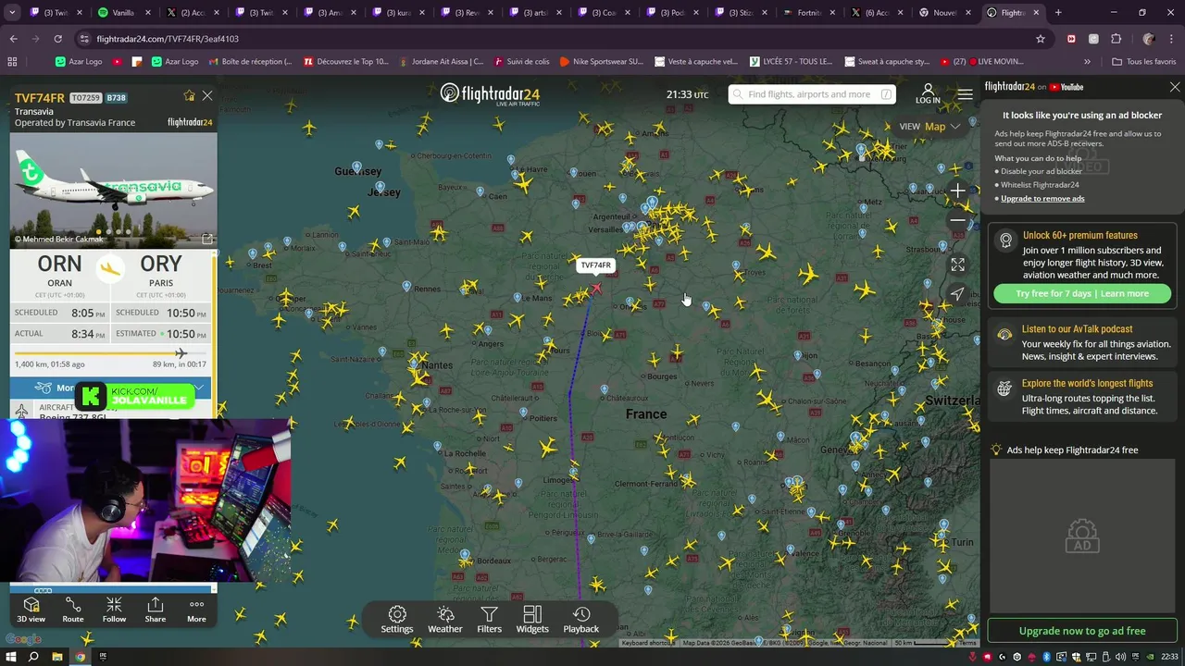This screenshot has width=1185, height=666.
Task: Open Nike Sportswear bookmark
Action: click(x=601, y=61)
